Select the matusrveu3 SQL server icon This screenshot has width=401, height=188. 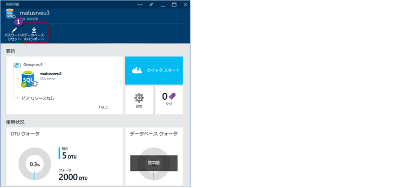pos(29,80)
